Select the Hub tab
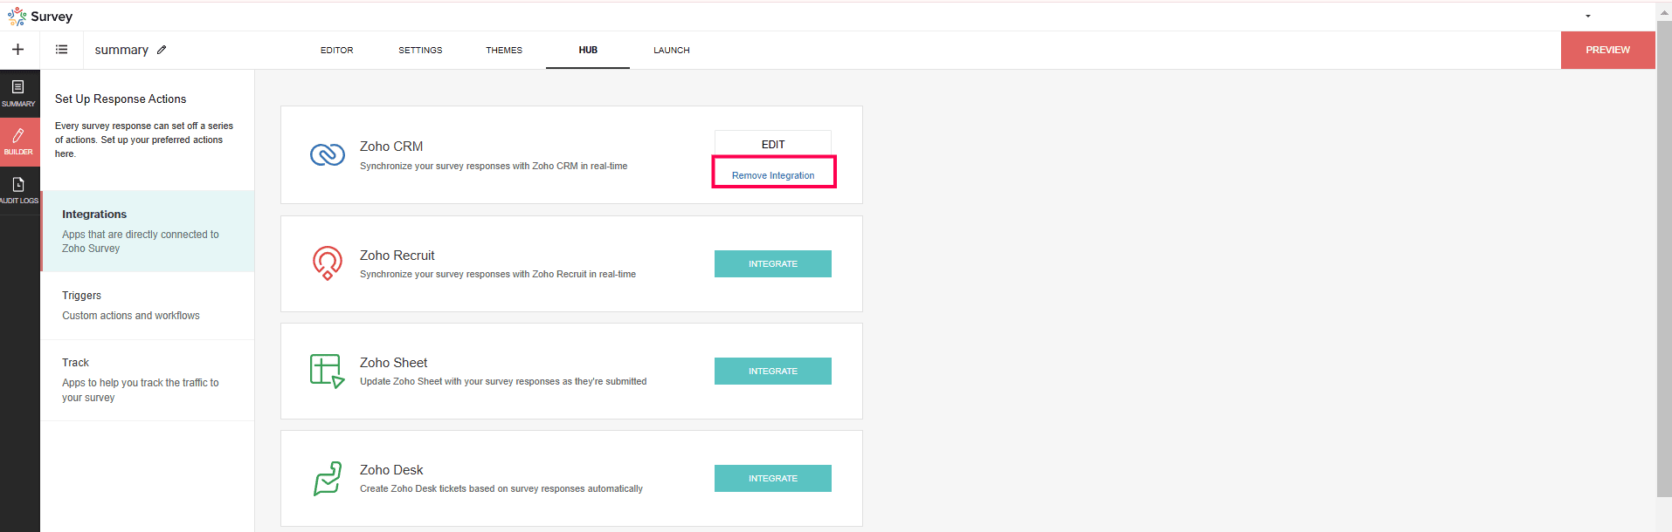Viewport: 1672px width, 532px height. pyautogui.click(x=588, y=51)
